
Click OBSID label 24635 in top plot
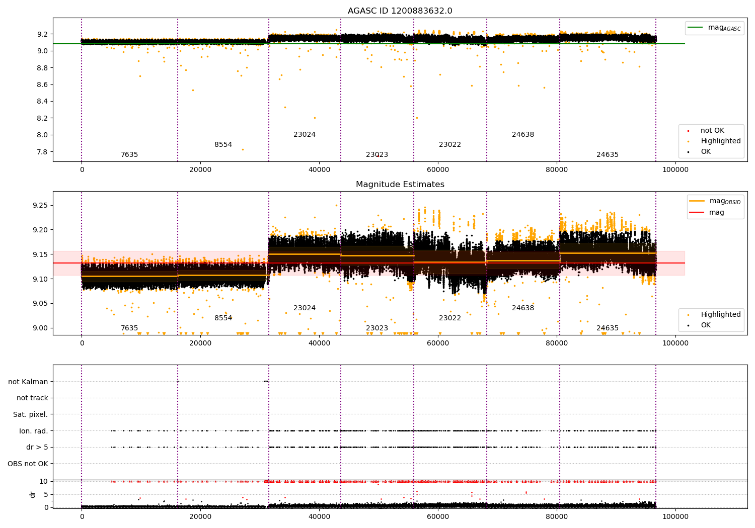click(608, 155)
